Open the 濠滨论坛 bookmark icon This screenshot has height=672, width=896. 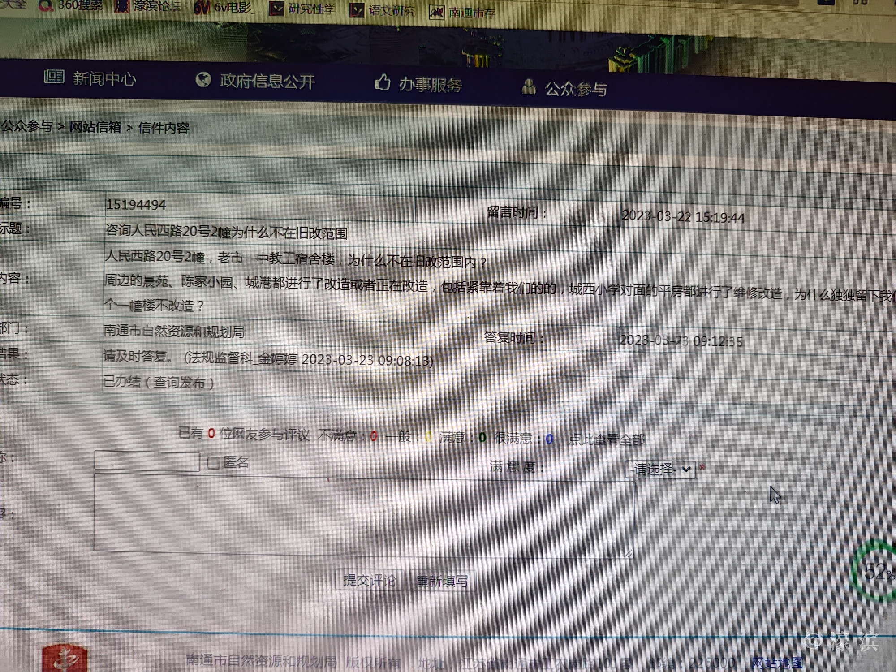click(x=121, y=6)
